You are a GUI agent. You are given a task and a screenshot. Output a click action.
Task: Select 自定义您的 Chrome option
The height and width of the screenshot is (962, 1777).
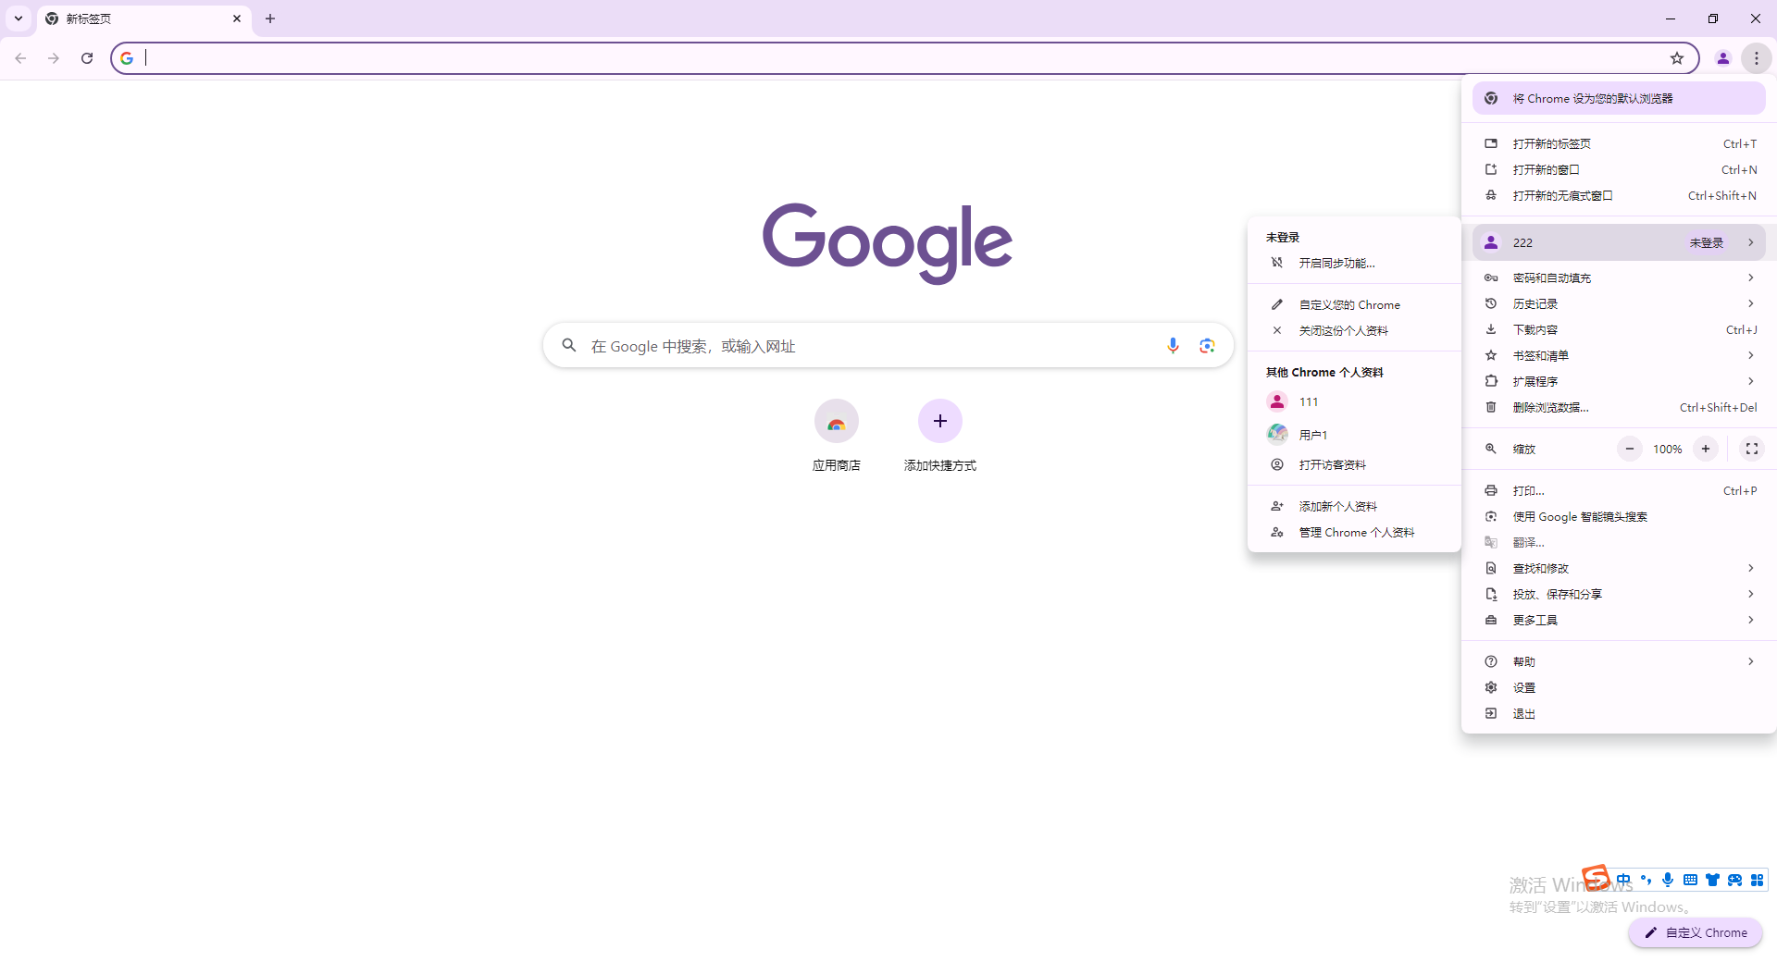pos(1354,304)
